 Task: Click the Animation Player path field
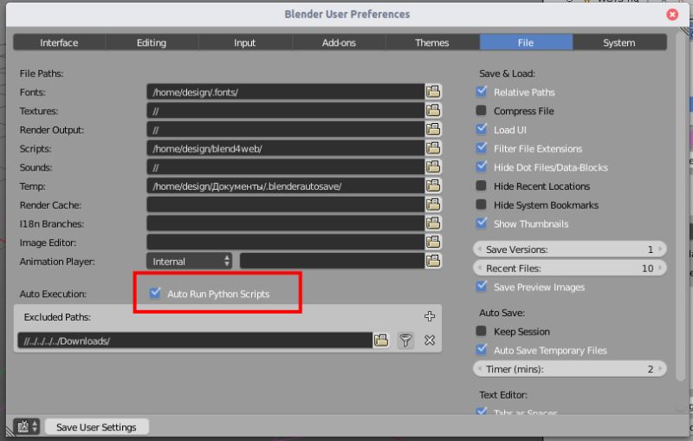click(333, 261)
